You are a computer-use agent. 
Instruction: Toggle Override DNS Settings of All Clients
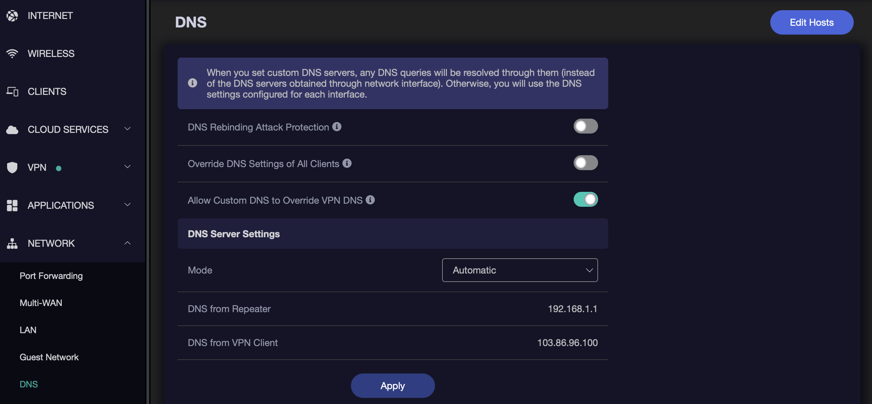586,163
